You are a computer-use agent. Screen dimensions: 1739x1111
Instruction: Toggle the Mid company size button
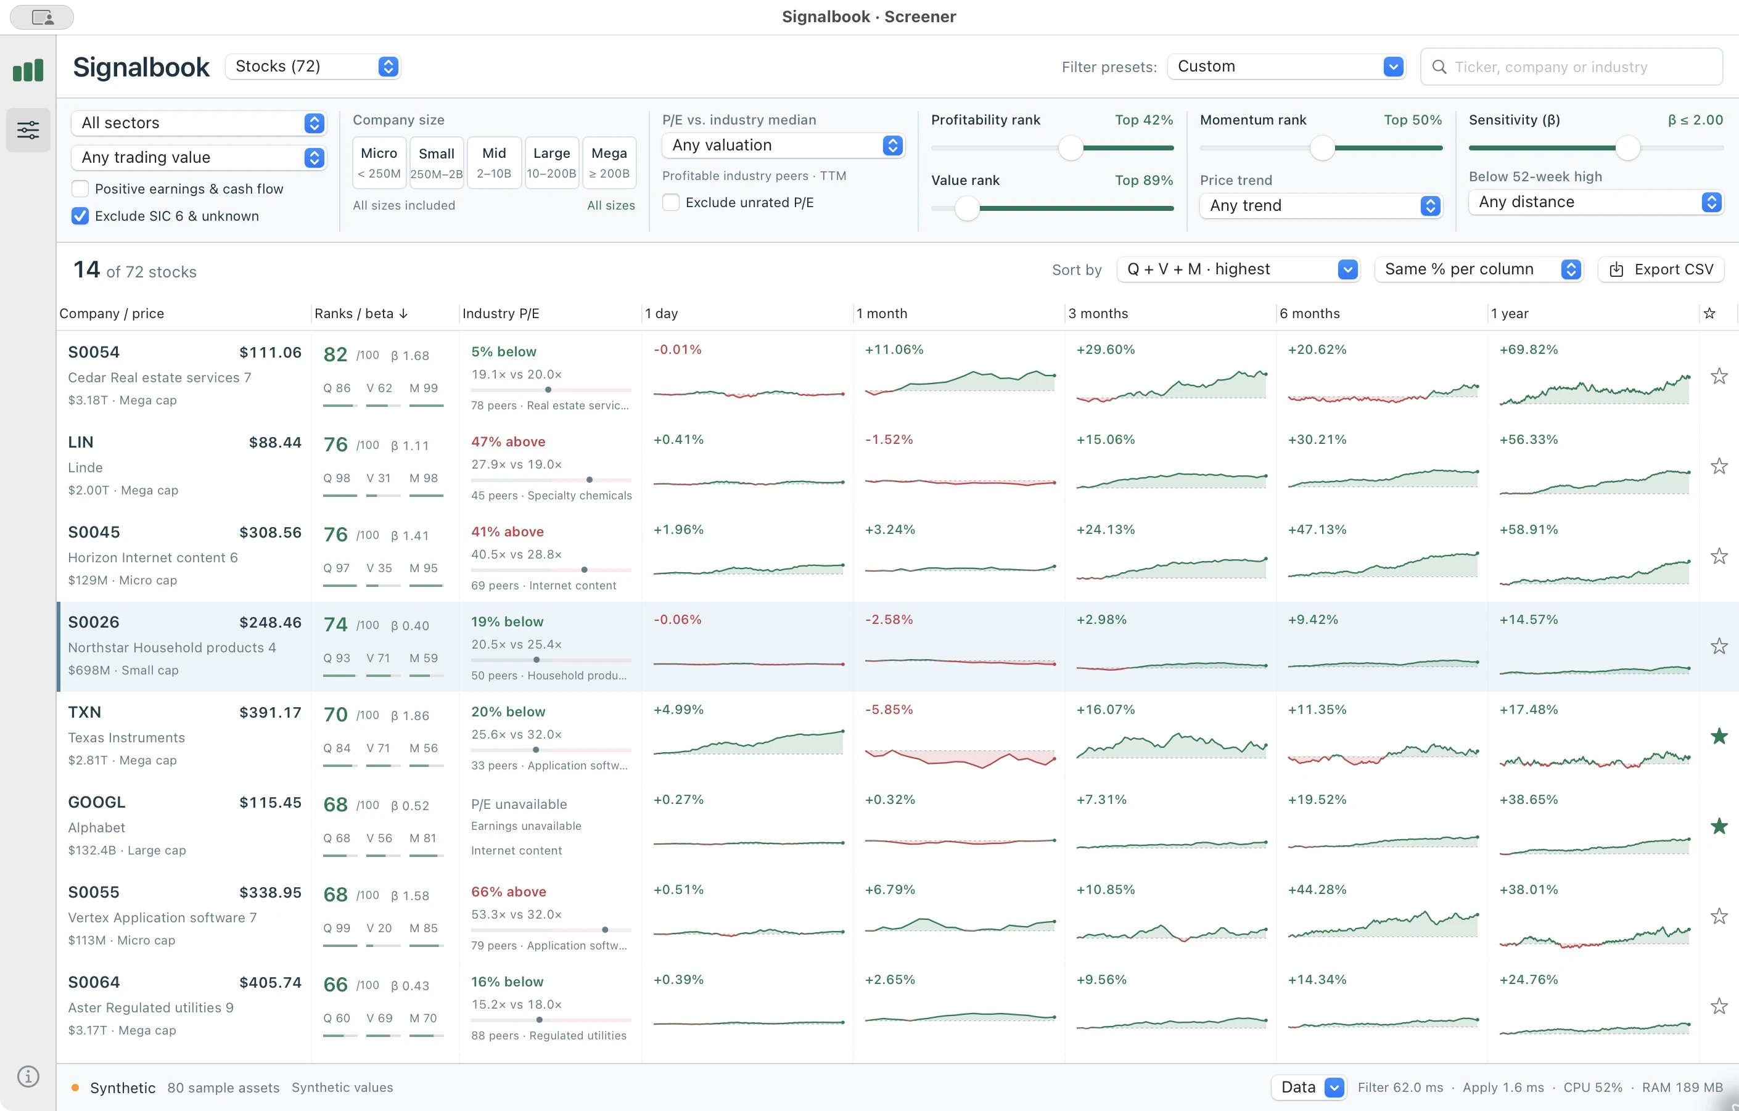[x=494, y=162]
